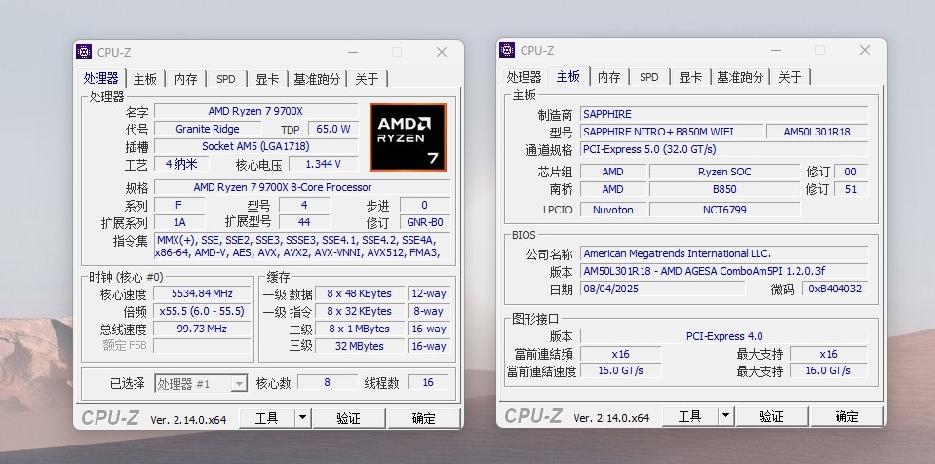This screenshot has height=464, width=935.
Task: Open 关于 tab in the left window
Action: [x=367, y=79]
